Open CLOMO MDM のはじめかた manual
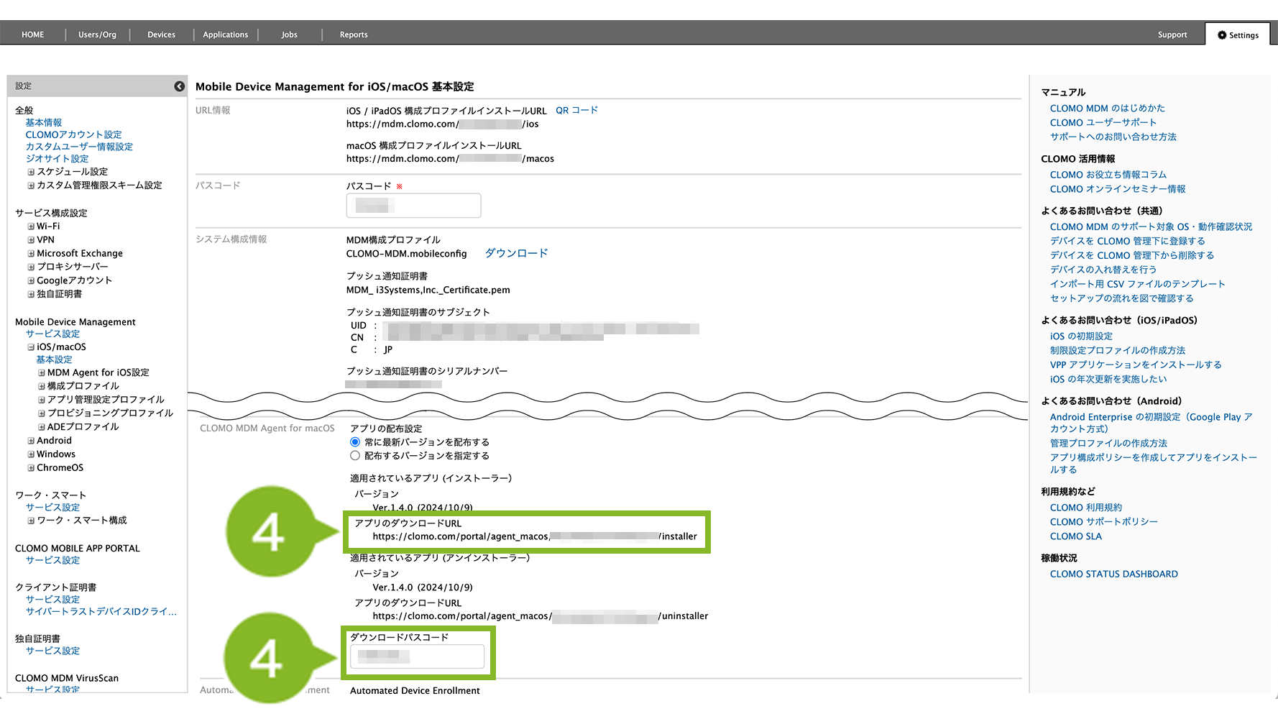 [1108, 109]
